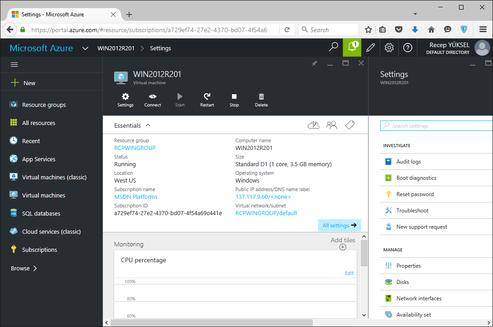The image size is (493, 327).
Task: Open Disks setting
Action: coord(436,282)
